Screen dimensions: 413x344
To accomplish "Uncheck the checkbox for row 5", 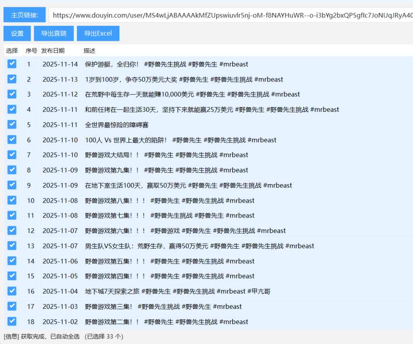I will point(12,124).
